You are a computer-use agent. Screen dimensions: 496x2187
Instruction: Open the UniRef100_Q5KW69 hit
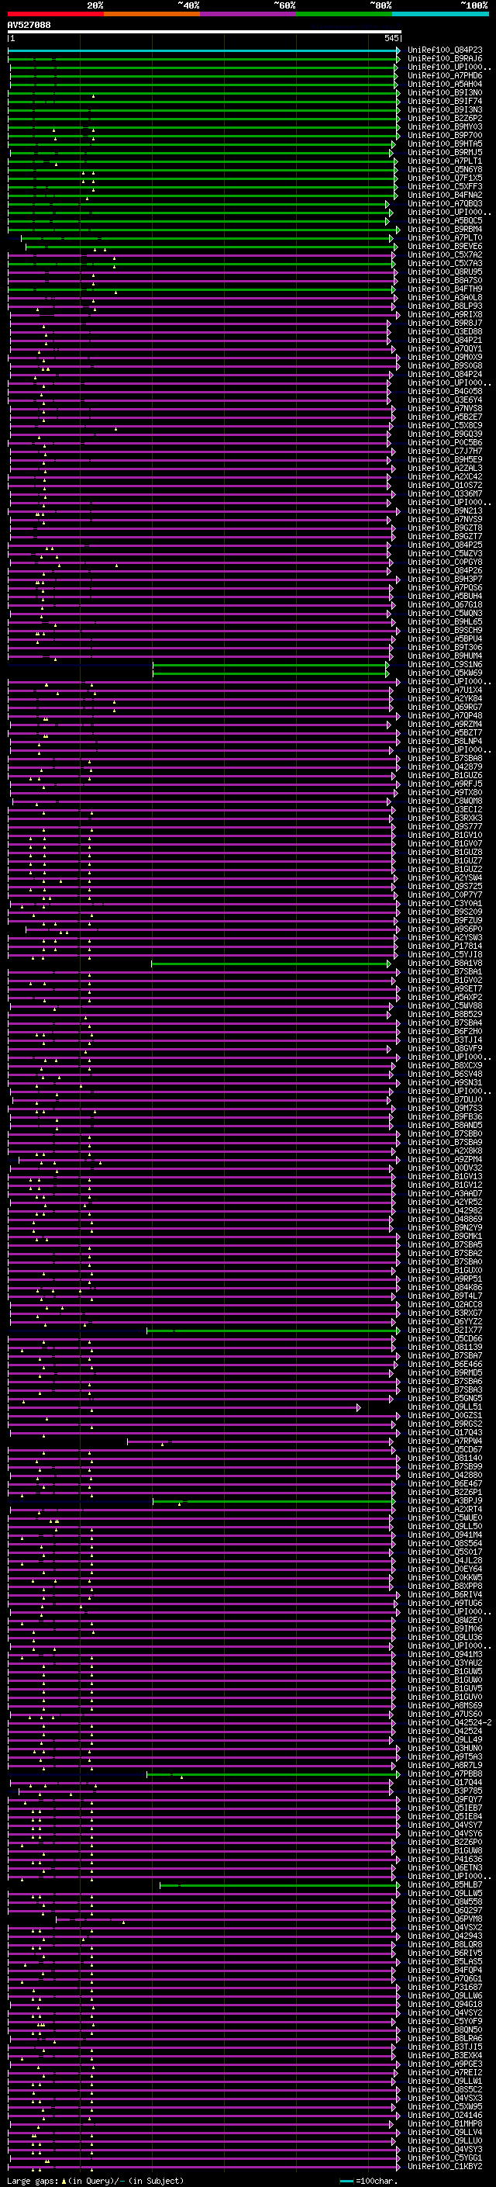(x=445, y=673)
